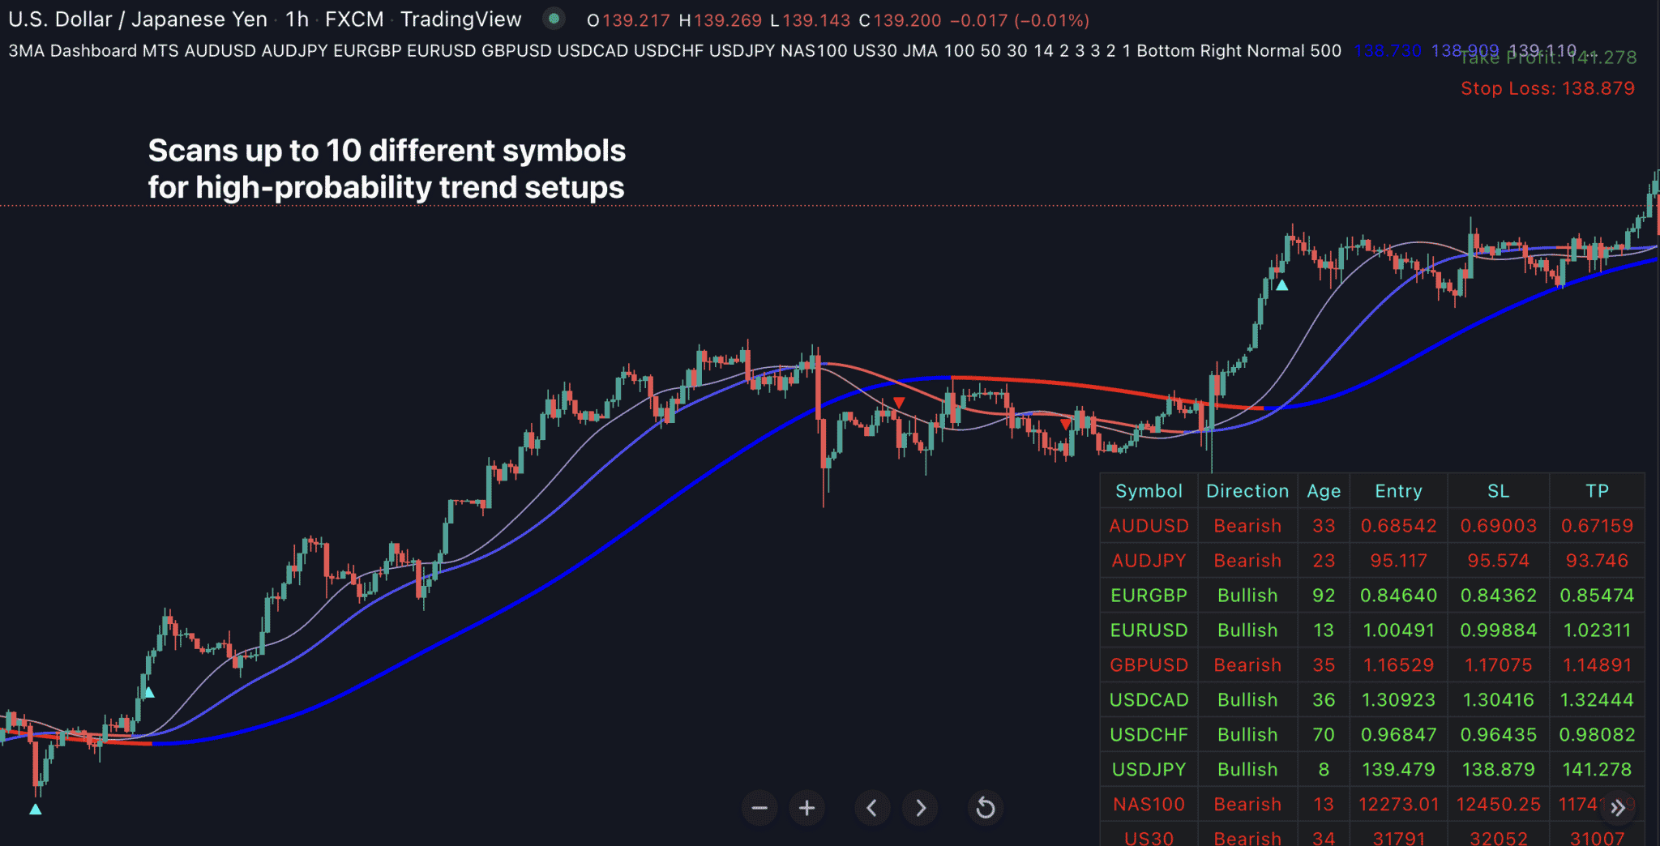This screenshot has height=846, width=1660.
Task: Jump to realtime with the double-chevron icon
Action: (x=1619, y=807)
